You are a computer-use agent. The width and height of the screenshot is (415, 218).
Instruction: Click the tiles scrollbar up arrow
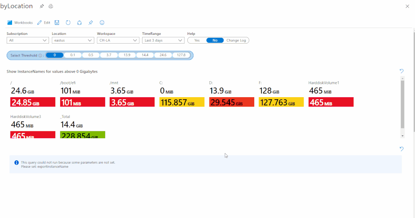tap(403, 78)
